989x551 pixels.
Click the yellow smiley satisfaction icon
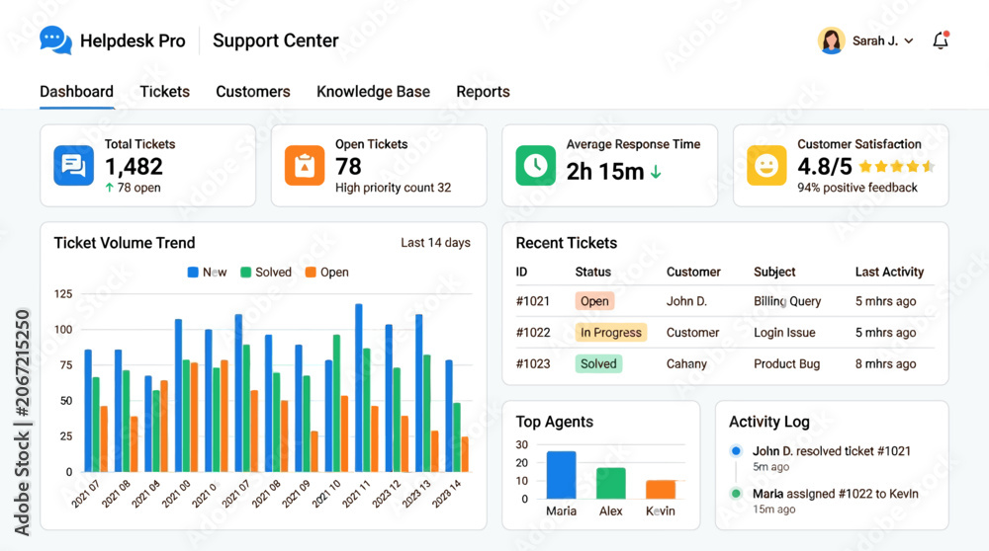(x=766, y=166)
